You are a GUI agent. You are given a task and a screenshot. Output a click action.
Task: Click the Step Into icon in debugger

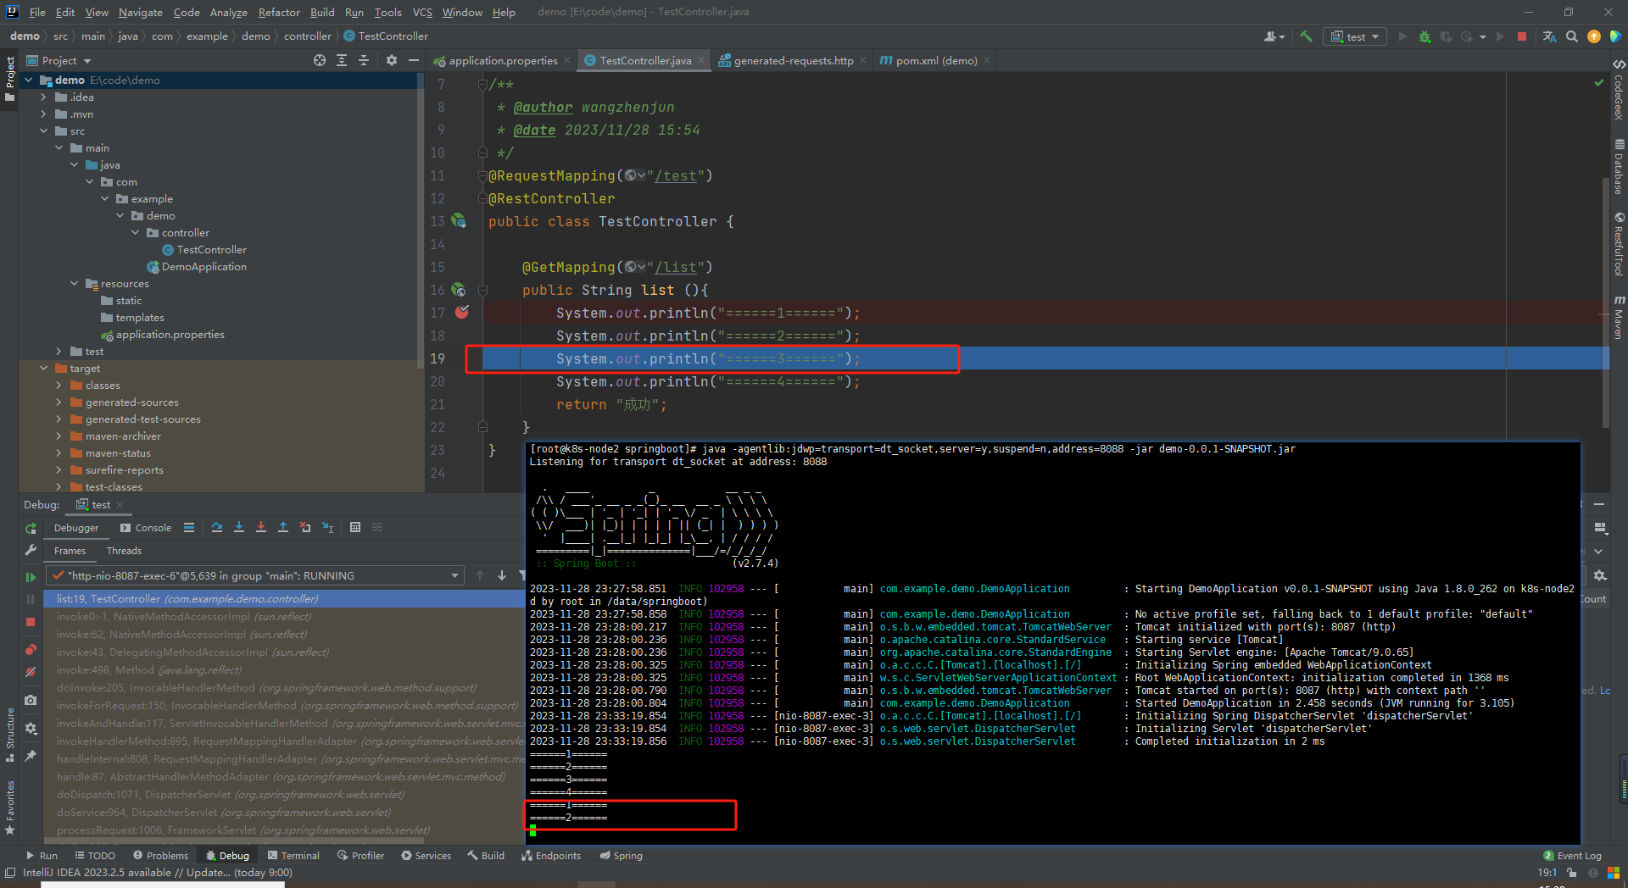(x=239, y=527)
